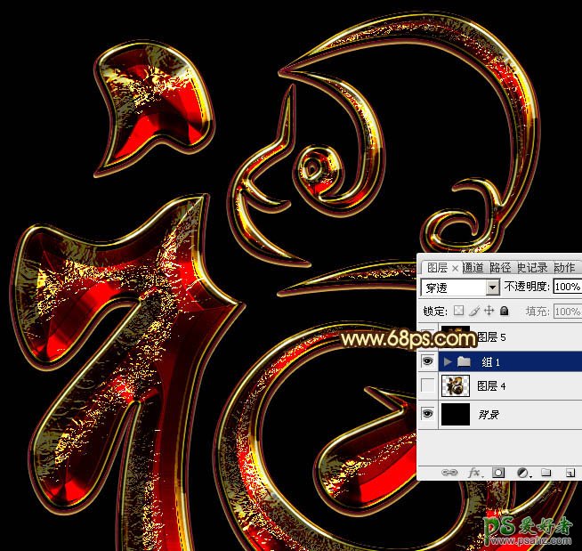Lock position move icon
582x551 pixels.
pos(489,312)
